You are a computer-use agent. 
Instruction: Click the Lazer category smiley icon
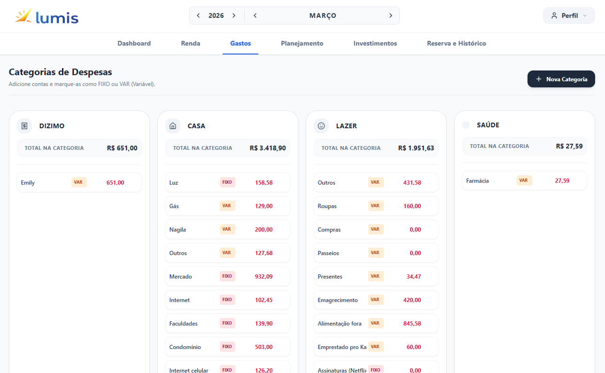click(321, 126)
